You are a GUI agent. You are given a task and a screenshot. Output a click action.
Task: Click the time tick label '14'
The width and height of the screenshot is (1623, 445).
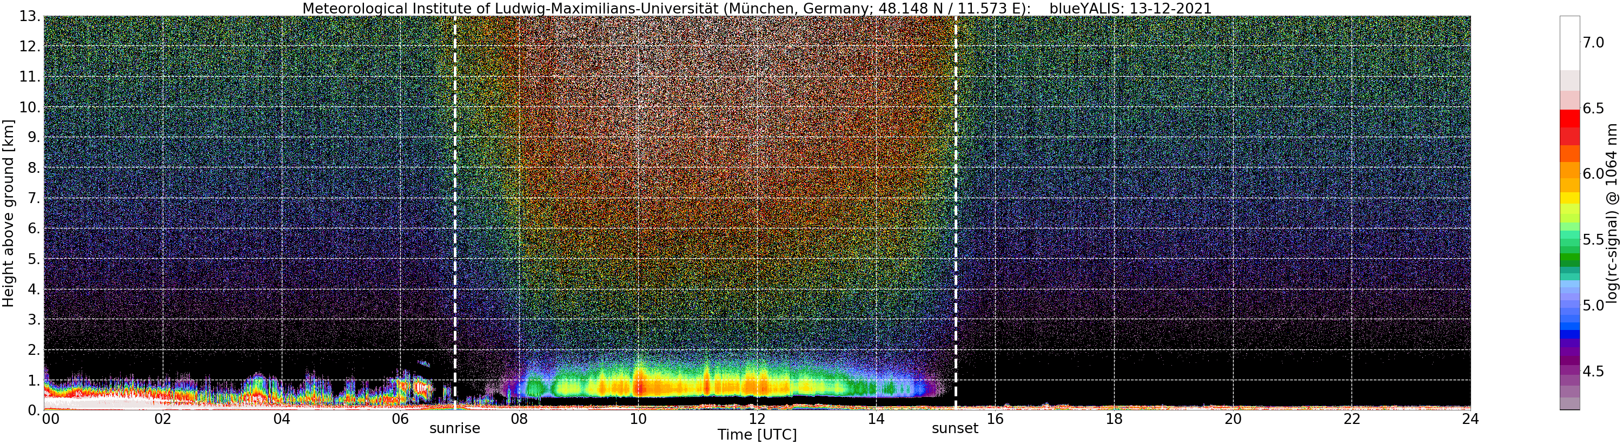tap(876, 419)
